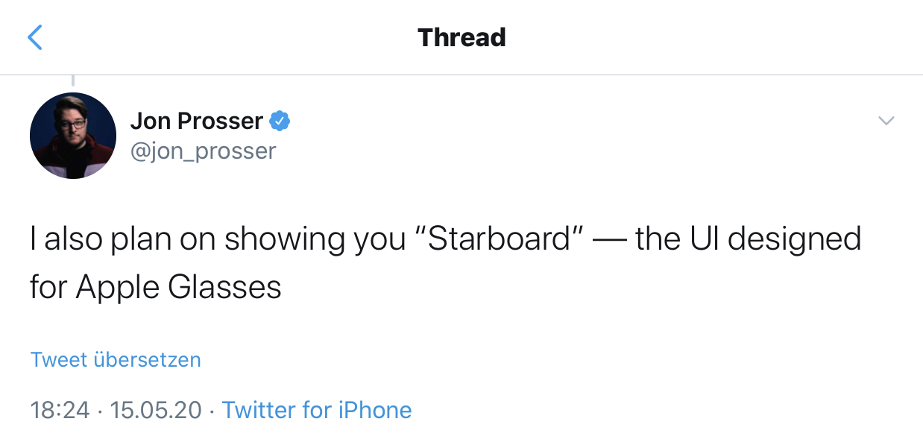
Task: Click the divider line below Thread header
Action: pyautogui.click(x=462, y=75)
